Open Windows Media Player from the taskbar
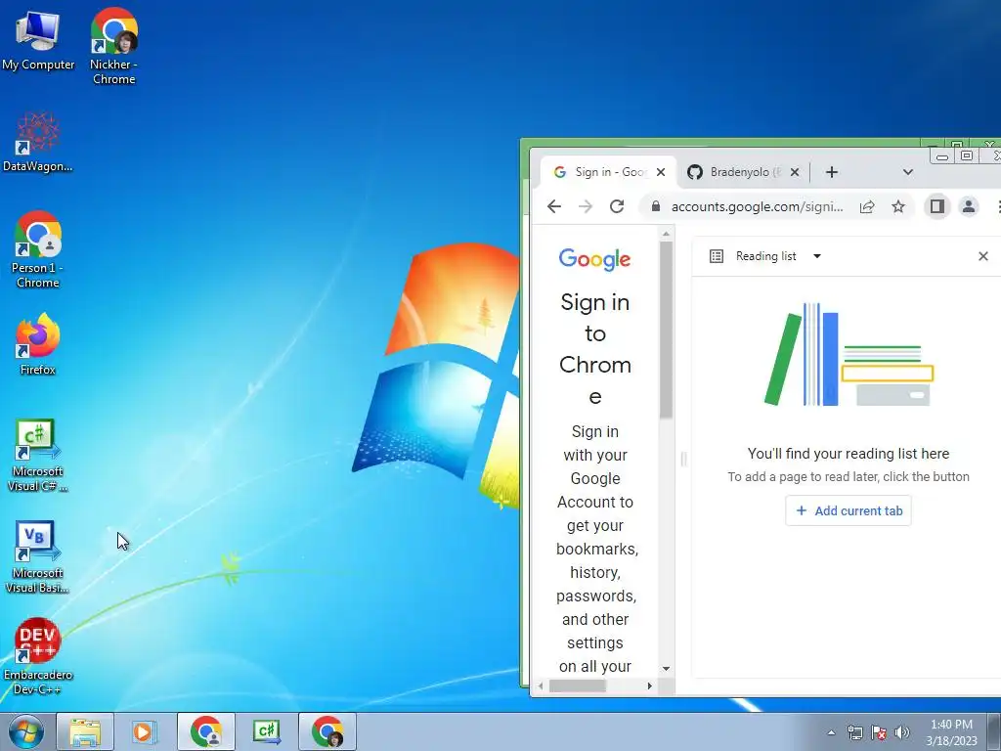 click(x=145, y=731)
